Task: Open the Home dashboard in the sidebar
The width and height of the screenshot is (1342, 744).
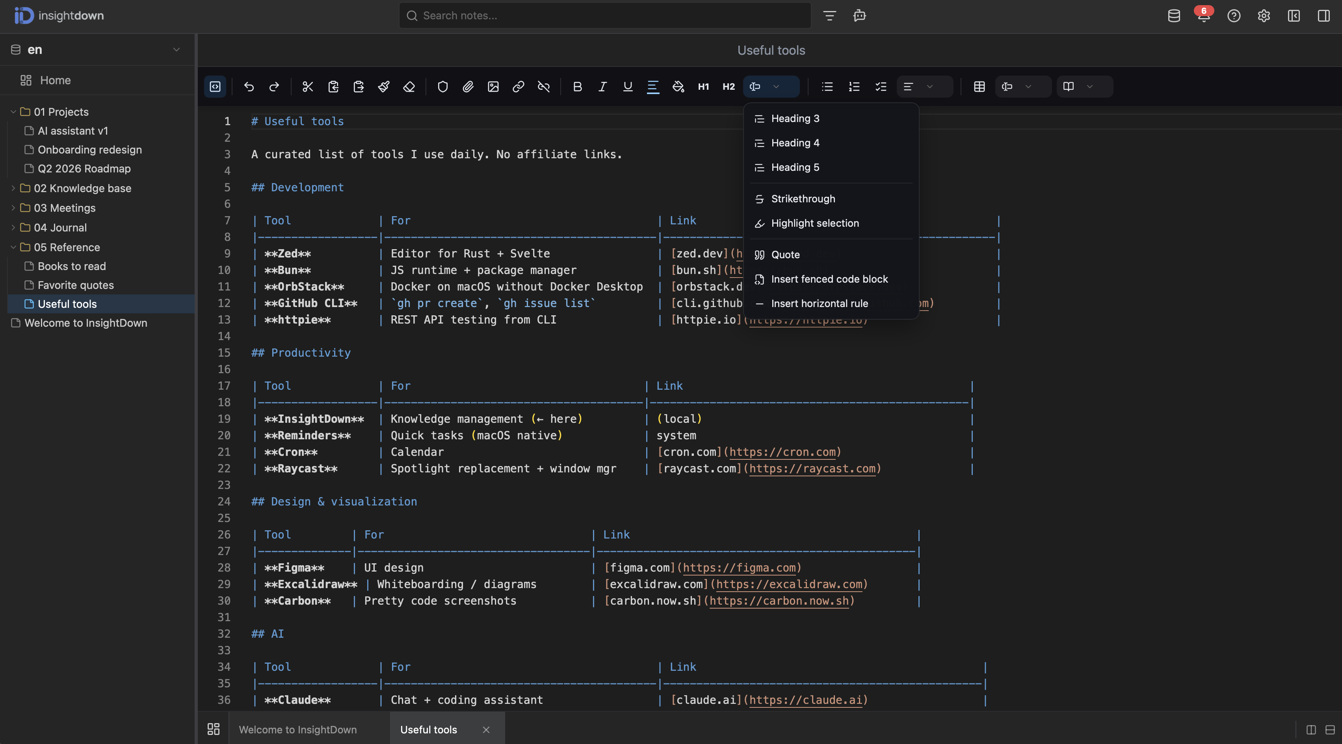Action: [x=97, y=80]
